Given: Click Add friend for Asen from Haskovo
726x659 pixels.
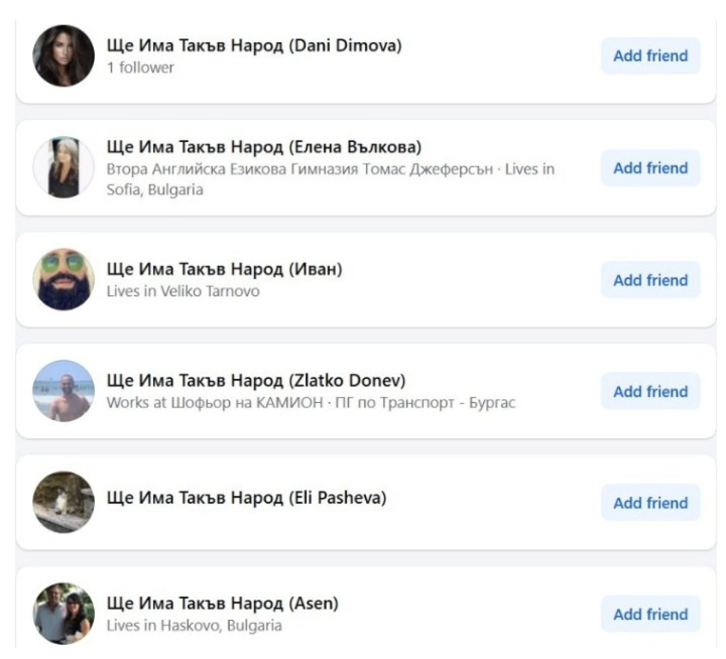Looking at the screenshot, I should tap(650, 614).
